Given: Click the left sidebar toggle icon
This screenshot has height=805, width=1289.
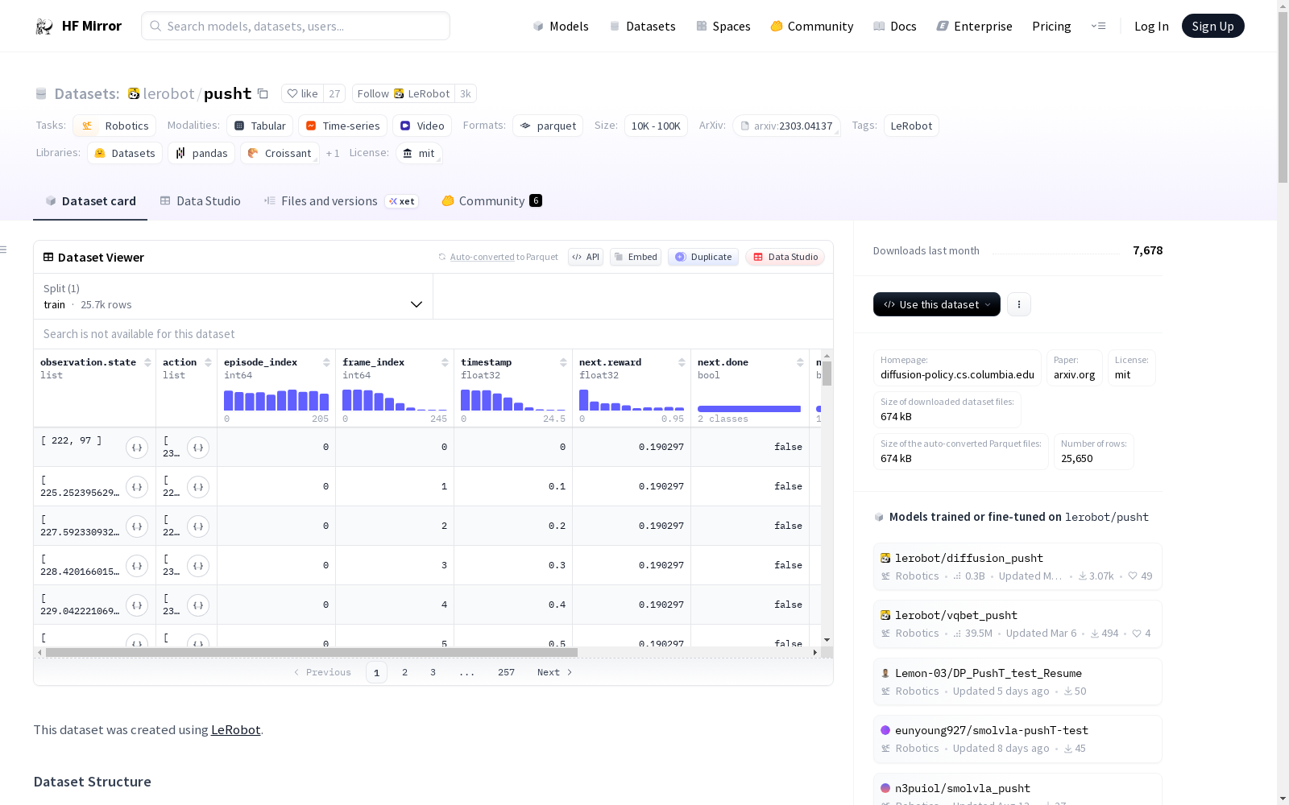Looking at the screenshot, I should [x=4, y=250].
